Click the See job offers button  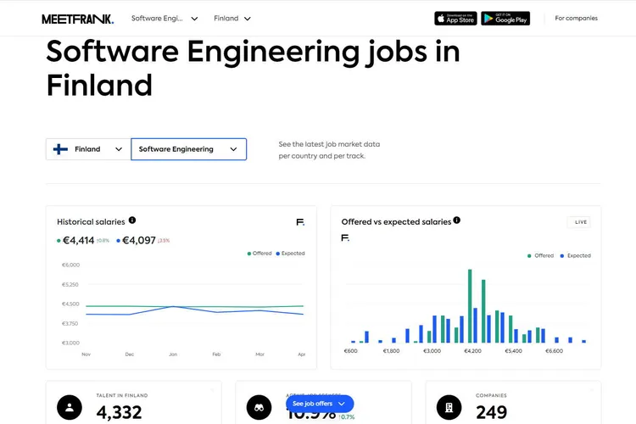[x=319, y=404]
